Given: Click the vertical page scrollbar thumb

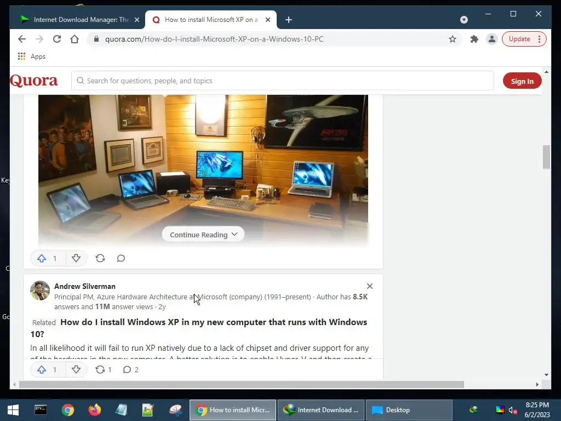Looking at the screenshot, I should [546, 157].
